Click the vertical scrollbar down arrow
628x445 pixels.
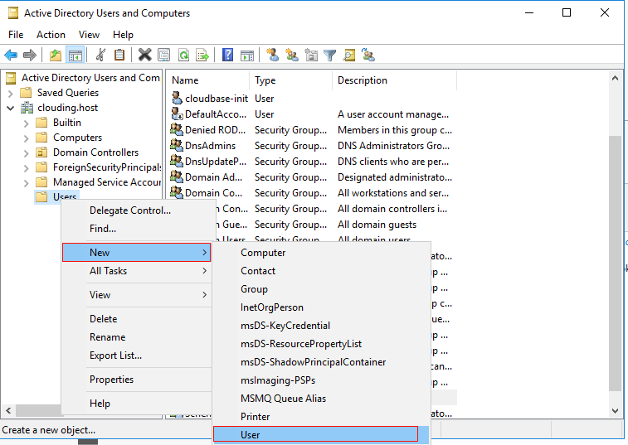[x=616, y=410]
